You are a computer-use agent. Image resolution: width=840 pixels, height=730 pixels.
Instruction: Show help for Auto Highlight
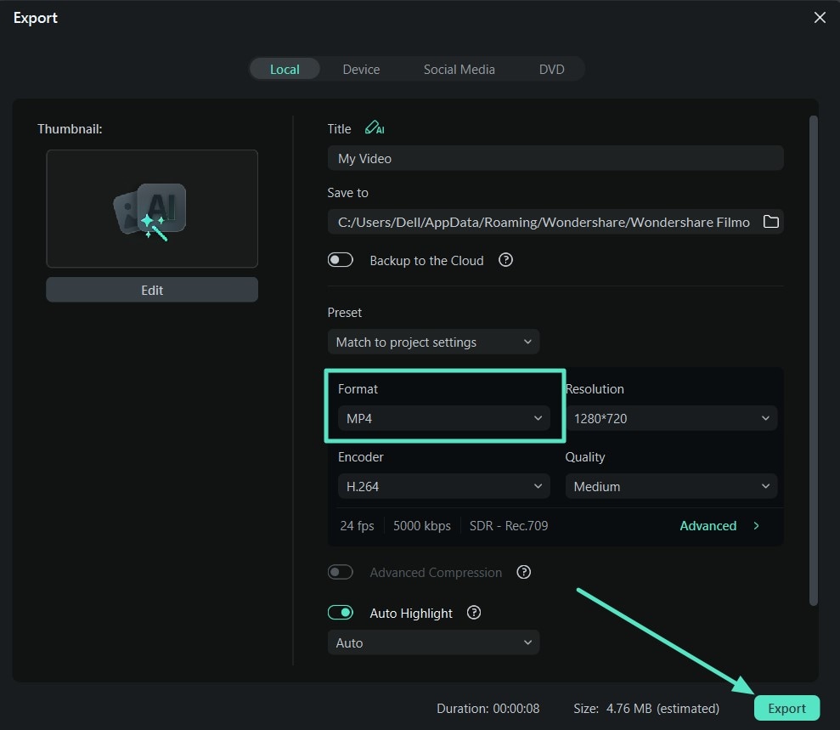(474, 613)
